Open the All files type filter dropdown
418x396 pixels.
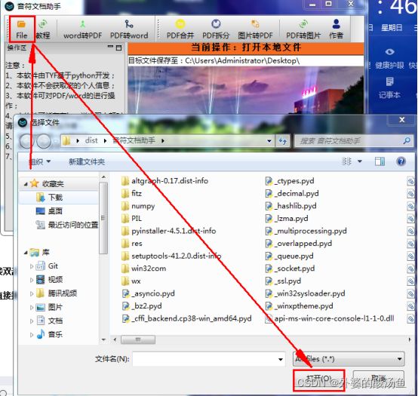pyautogui.click(x=349, y=359)
